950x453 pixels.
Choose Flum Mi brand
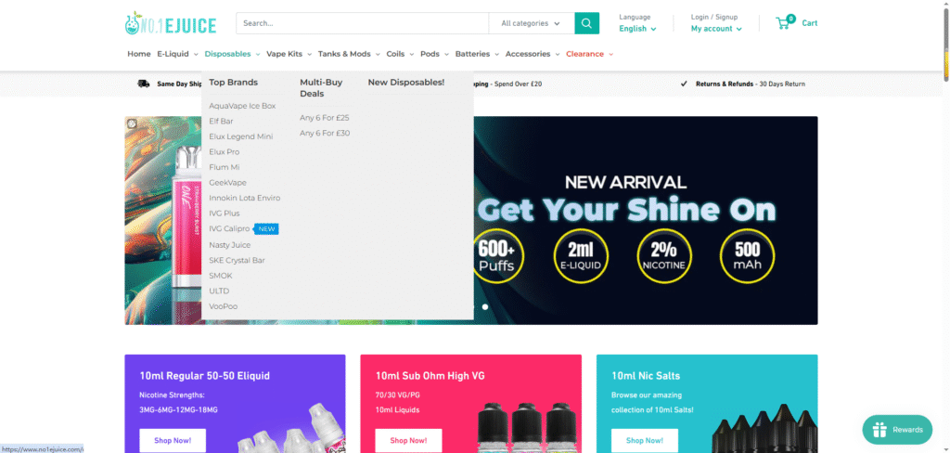[x=225, y=167]
